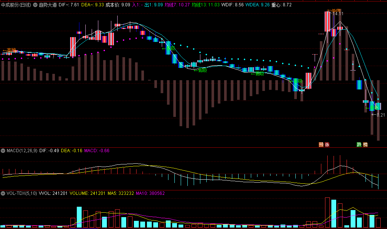Click the 涨 badge at chart bottom
The width and height of the screenshot is (387, 229).
click(x=327, y=145)
